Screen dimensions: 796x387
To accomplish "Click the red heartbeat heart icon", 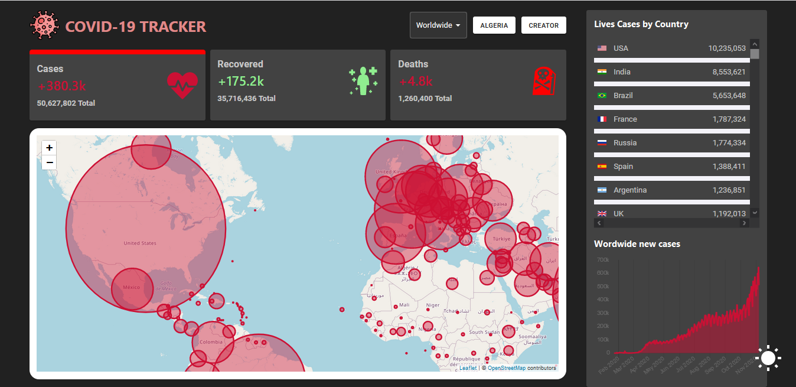I will pos(182,85).
